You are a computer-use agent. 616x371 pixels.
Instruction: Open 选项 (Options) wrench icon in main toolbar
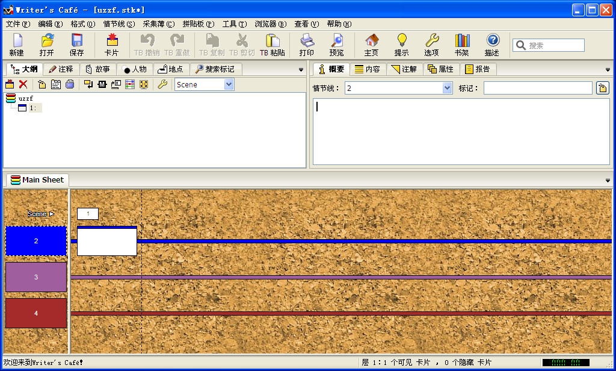431,44
